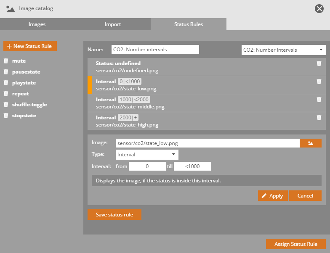Click the Apply button

click(273, 196)
